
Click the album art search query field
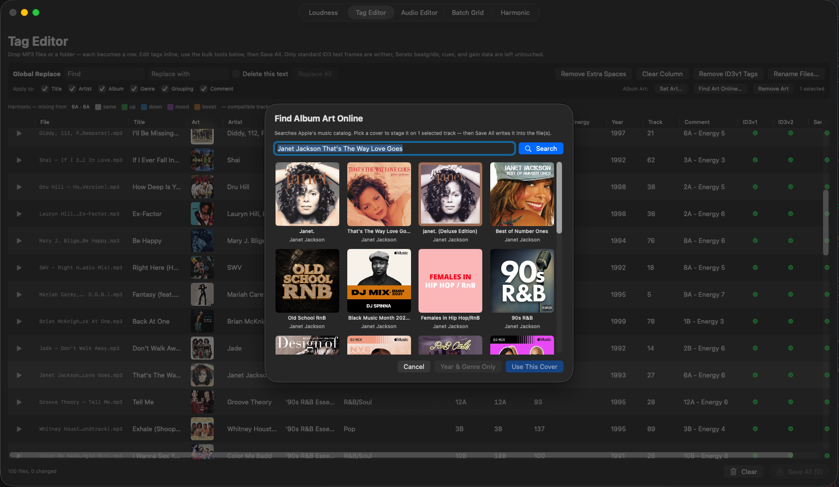pyautogui.click(x=394, y=148)
